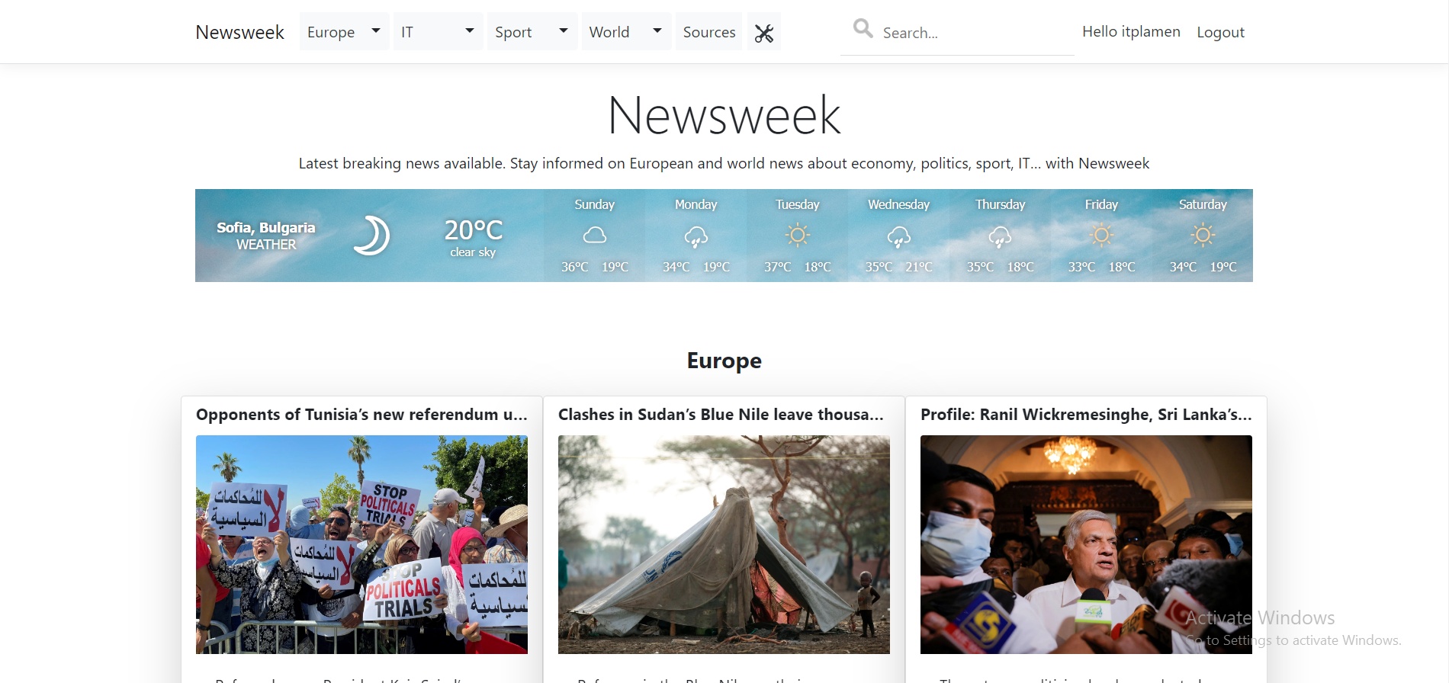Click the Sunday forecast label
Viewport: 1449px width, 683px height.
pyautogui.click(x=594, y=204)
